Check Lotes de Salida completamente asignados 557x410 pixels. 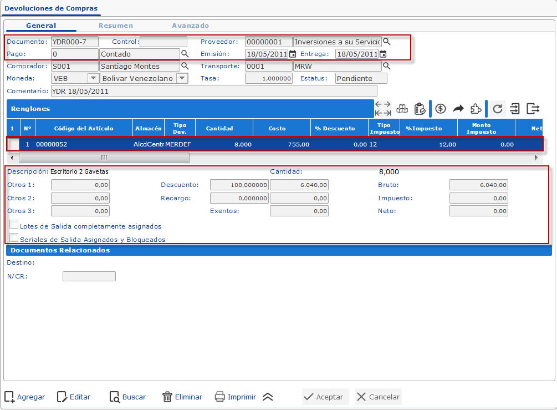point(14,225)
